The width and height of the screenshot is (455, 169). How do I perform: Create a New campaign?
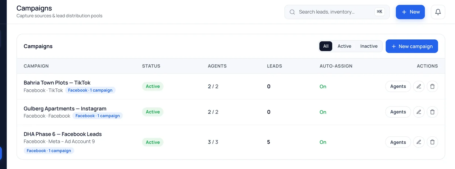tap(412, 46)
